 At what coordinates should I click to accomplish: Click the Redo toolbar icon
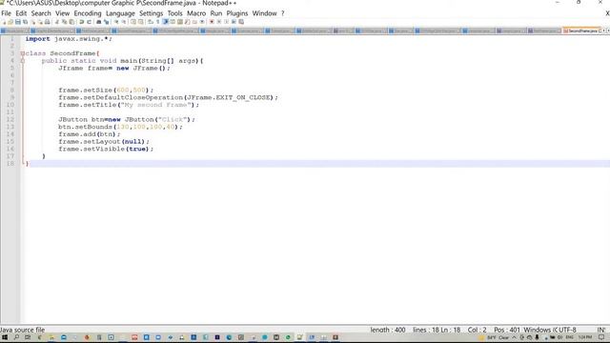[89, 22]
